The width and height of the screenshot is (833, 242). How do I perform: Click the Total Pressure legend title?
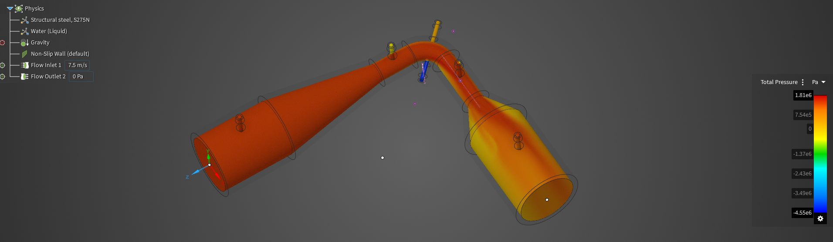[779, 82]
